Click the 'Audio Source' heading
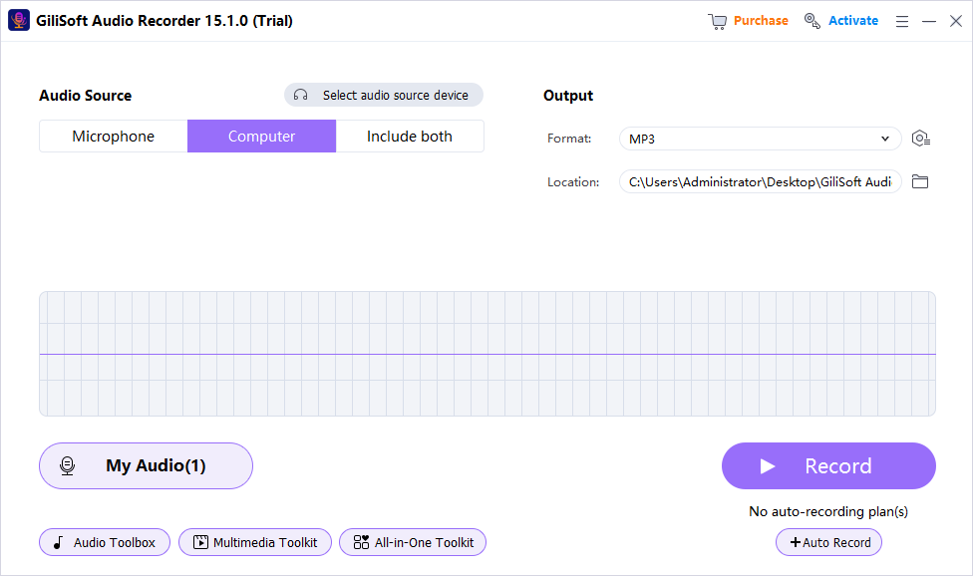Screen dimensions: 973x576 click(86, 96)
